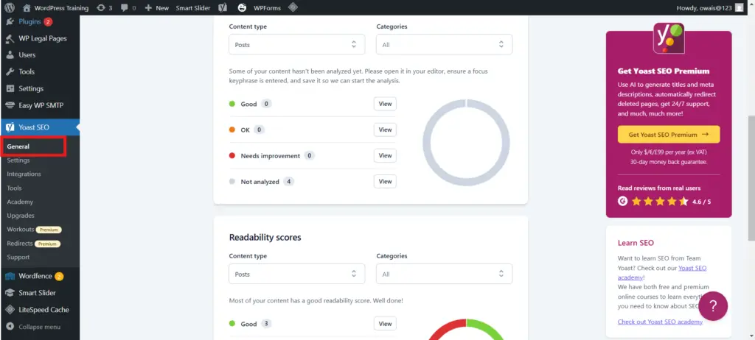Click Not analyzed count badge 4

288,182
